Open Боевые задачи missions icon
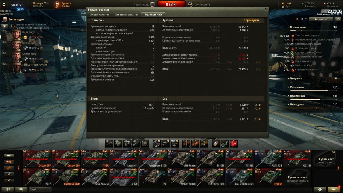The height and width of the screenshot is (193, 343). (5, 19)
